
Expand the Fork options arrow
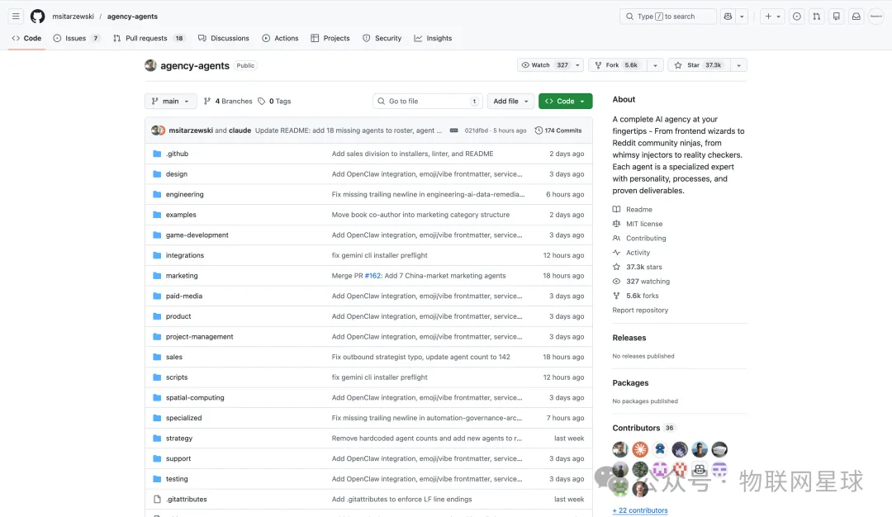[x=655, y=65]
